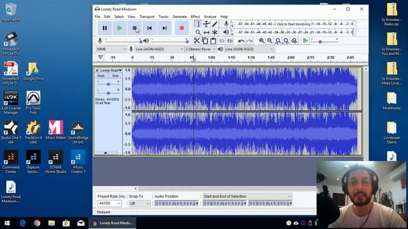Image resolution: width=408 pixels, height=229 pixels.
Task: Open the 2 (Stereo) recording channels dropdown
Action: (x=200, y=49)
